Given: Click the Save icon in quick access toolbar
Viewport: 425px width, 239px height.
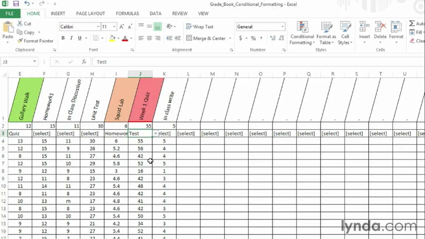Looking at the screenshot, I should pos(16,4).
